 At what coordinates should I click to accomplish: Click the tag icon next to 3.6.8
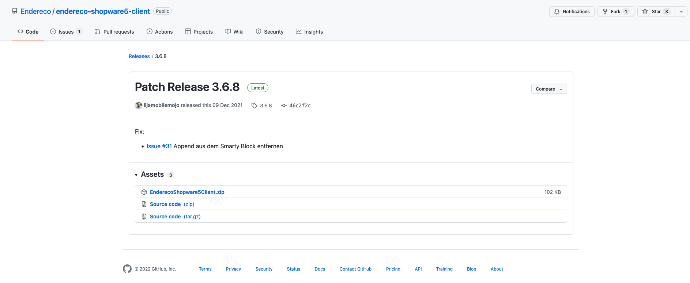pyautogui.click(x=254, y=106)
